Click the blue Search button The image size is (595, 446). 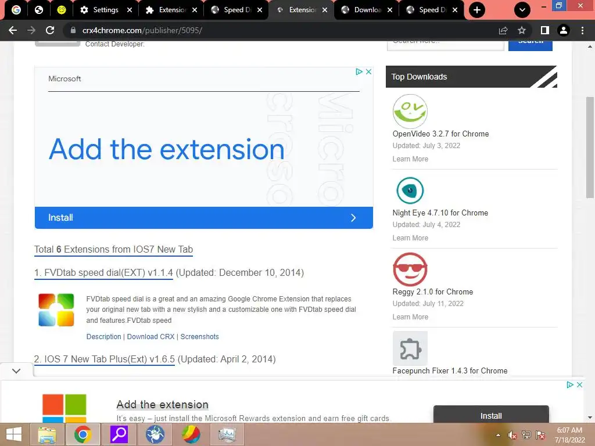click(530, 45)
